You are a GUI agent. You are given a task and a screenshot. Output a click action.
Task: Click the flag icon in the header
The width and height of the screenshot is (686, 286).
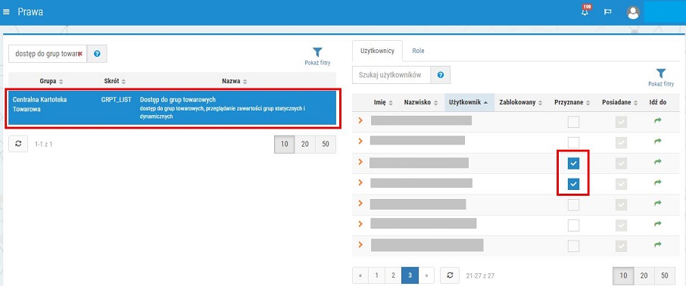click(608, 12)
